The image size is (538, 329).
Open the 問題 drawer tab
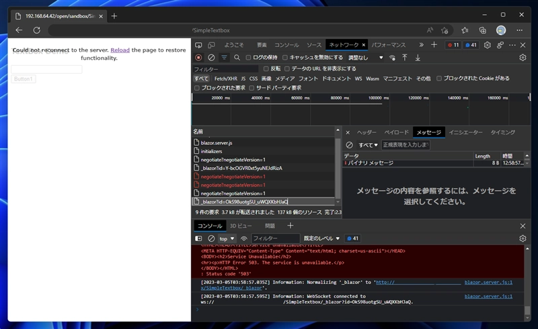[x=270, y=226]
